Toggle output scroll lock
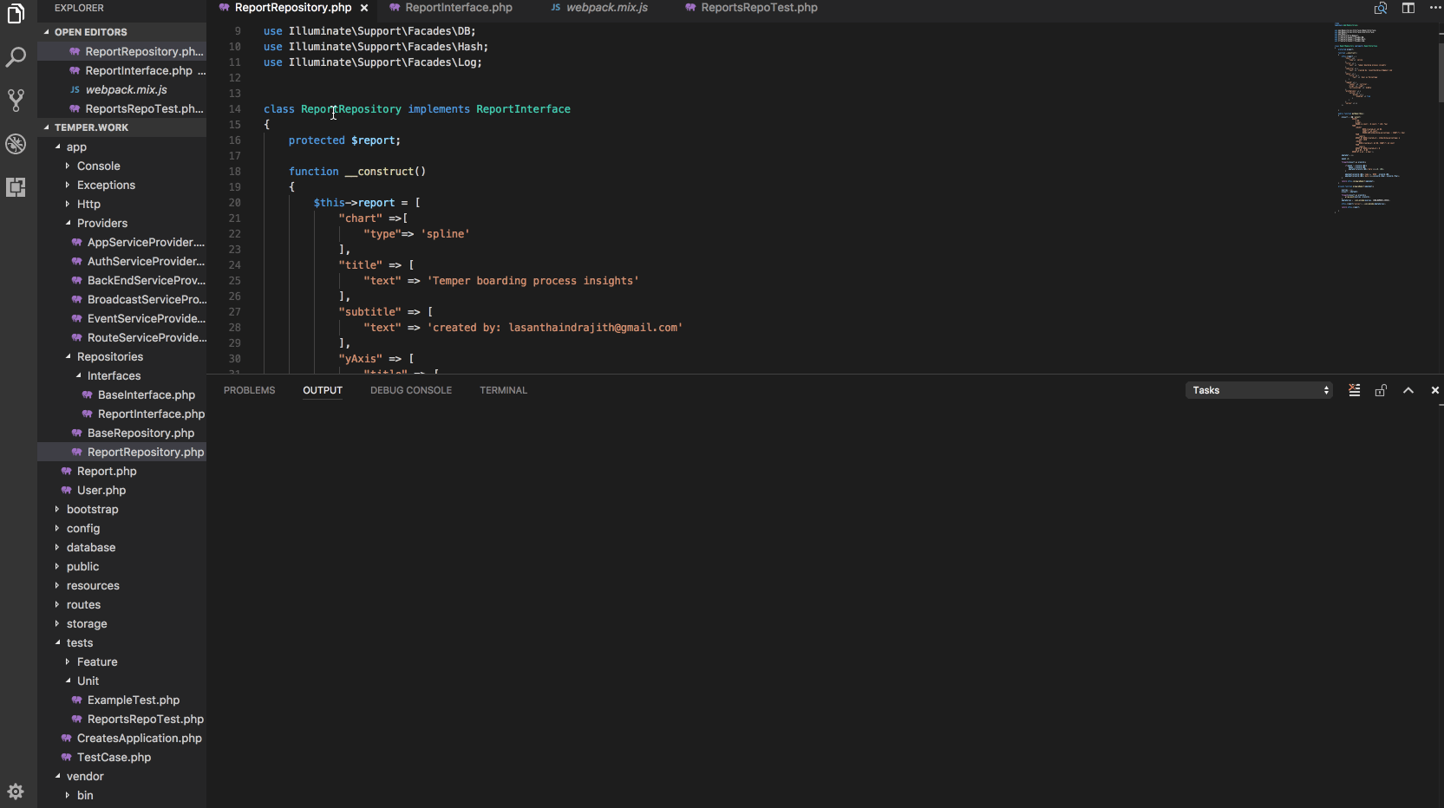 click(1381, 390)
